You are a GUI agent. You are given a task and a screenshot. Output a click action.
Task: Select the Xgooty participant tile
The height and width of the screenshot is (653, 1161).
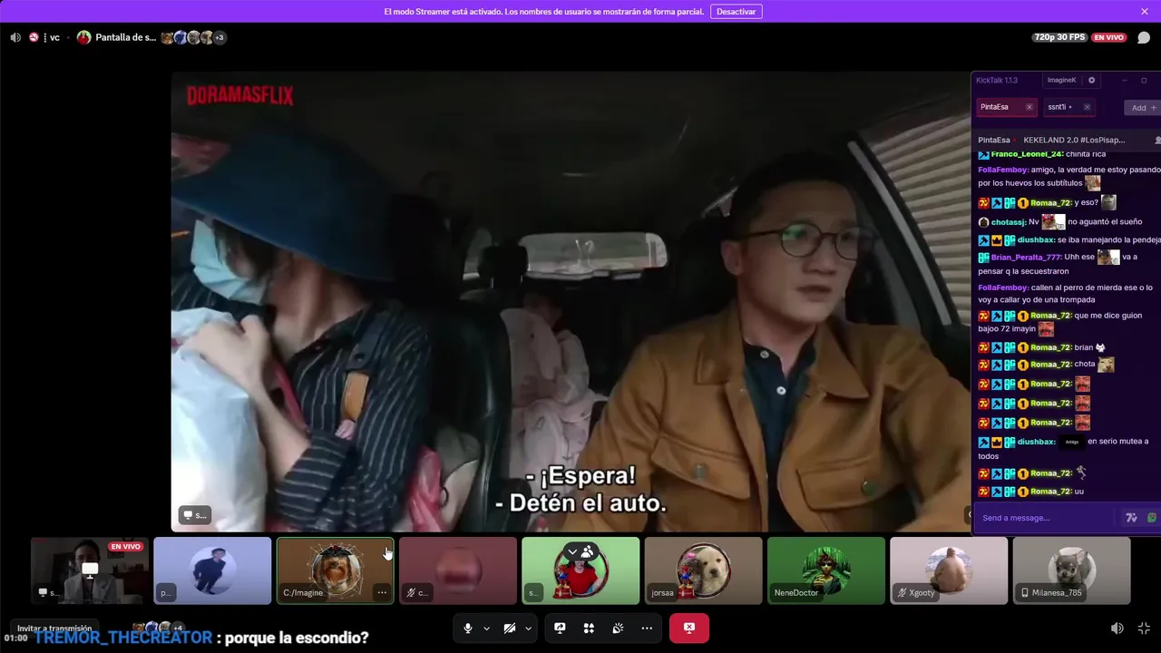click(x=949, y=570)
